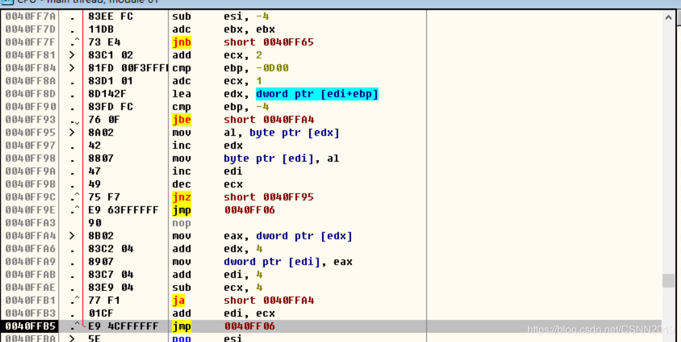The height and width of the screenshot is (342, 681).
Task: Click 'inc edx' instruction operand edx
Action: [x=233, y=145]
